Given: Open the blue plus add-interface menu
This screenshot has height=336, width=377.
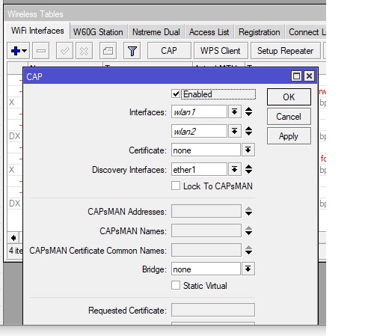Looking at the screenshot, I should point(19,51).
